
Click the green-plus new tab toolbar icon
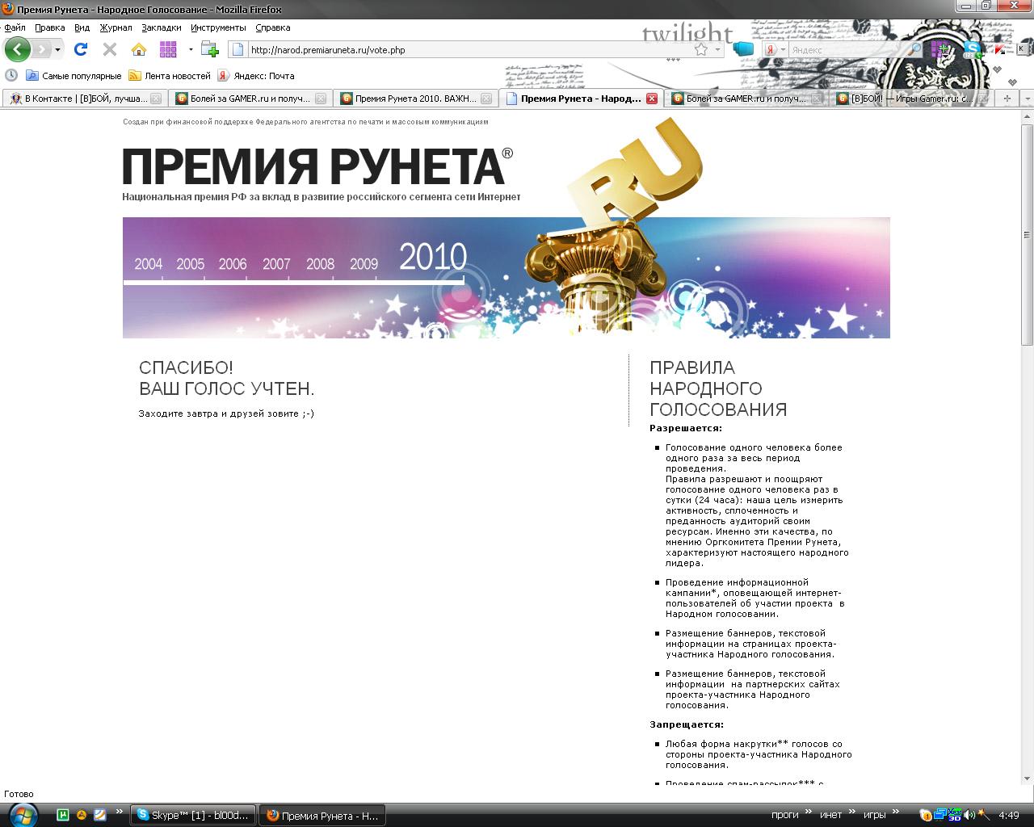pos(210,49)
